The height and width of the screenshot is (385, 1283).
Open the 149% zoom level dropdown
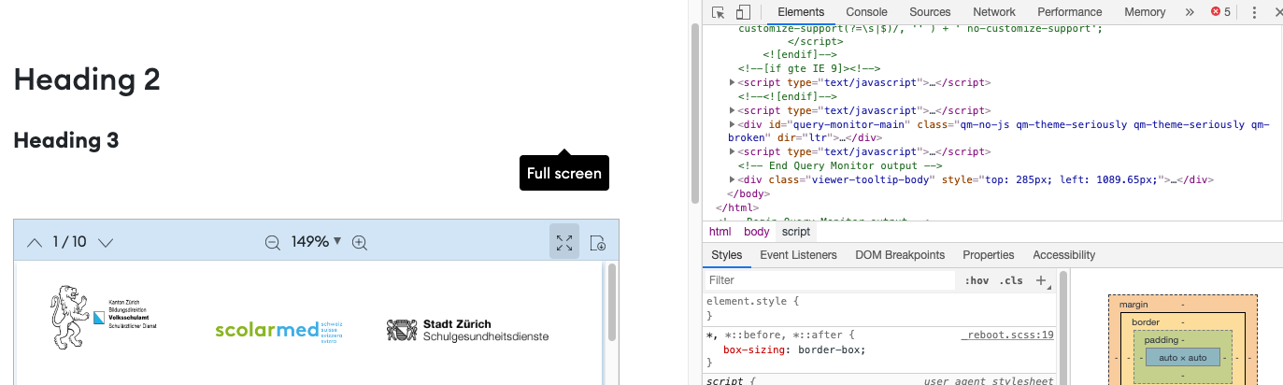point(316,241)
